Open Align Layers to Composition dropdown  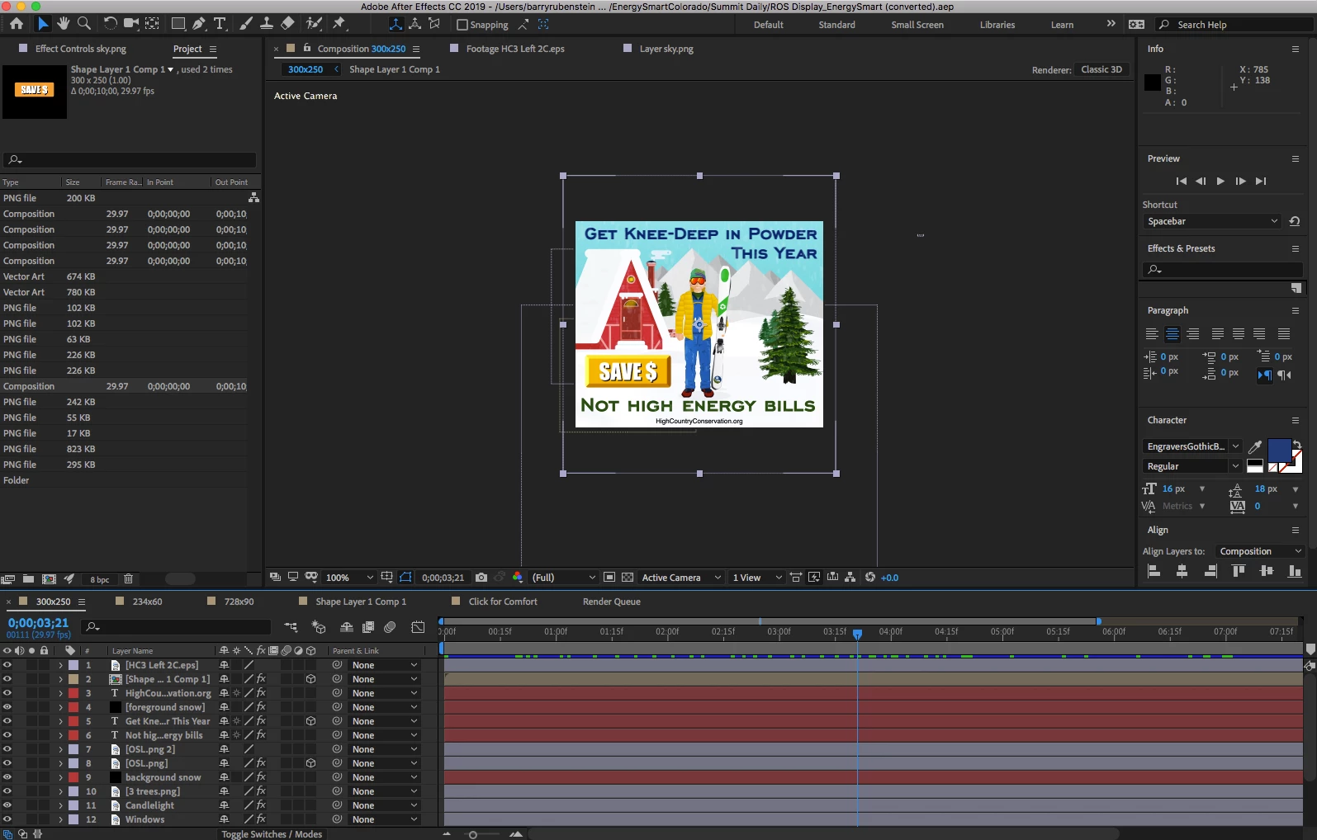coord(1260,551)
